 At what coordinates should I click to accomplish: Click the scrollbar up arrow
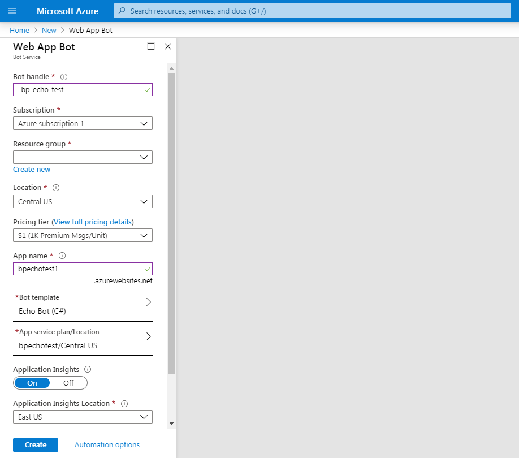click(x=171, y=68)
